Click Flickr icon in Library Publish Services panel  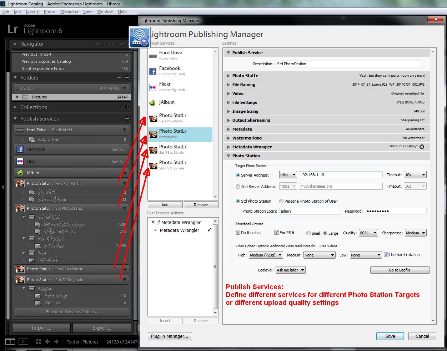pyautogui.click(x=20, y=161)
